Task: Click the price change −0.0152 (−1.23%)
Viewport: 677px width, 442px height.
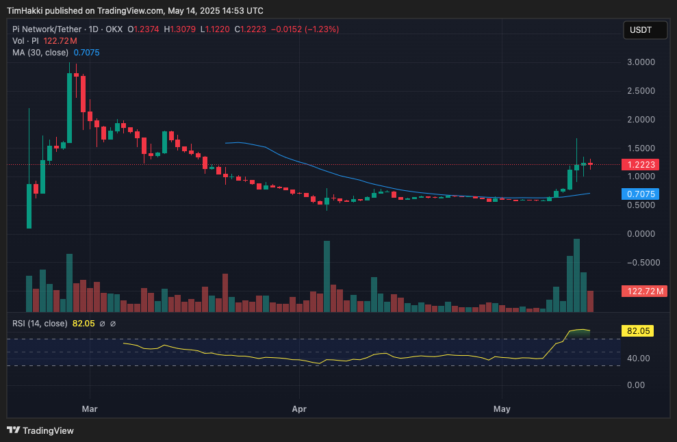Action: pyautogui.click(x=305, y=29)
